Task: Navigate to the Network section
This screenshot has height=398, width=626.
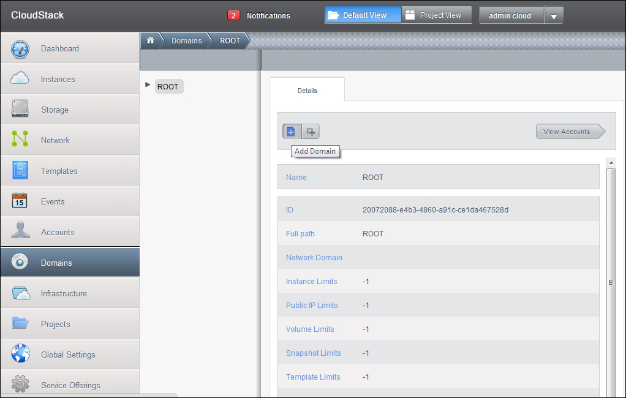Action: click(x=55, y=140)
